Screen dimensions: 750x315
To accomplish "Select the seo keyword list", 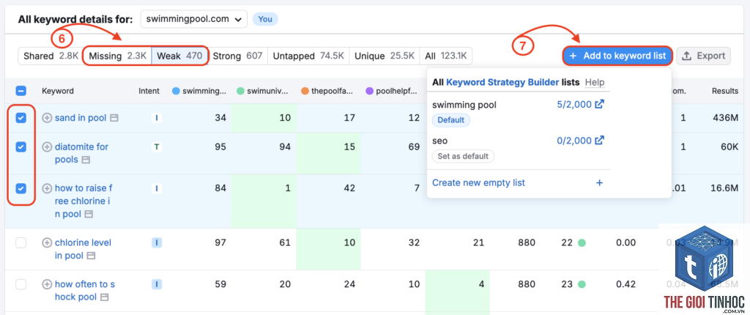I will pyautogui.click(x=439, y=141).
